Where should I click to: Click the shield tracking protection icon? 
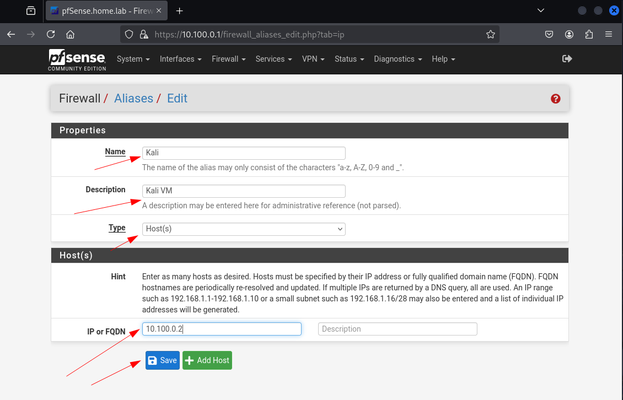(128, 35)
